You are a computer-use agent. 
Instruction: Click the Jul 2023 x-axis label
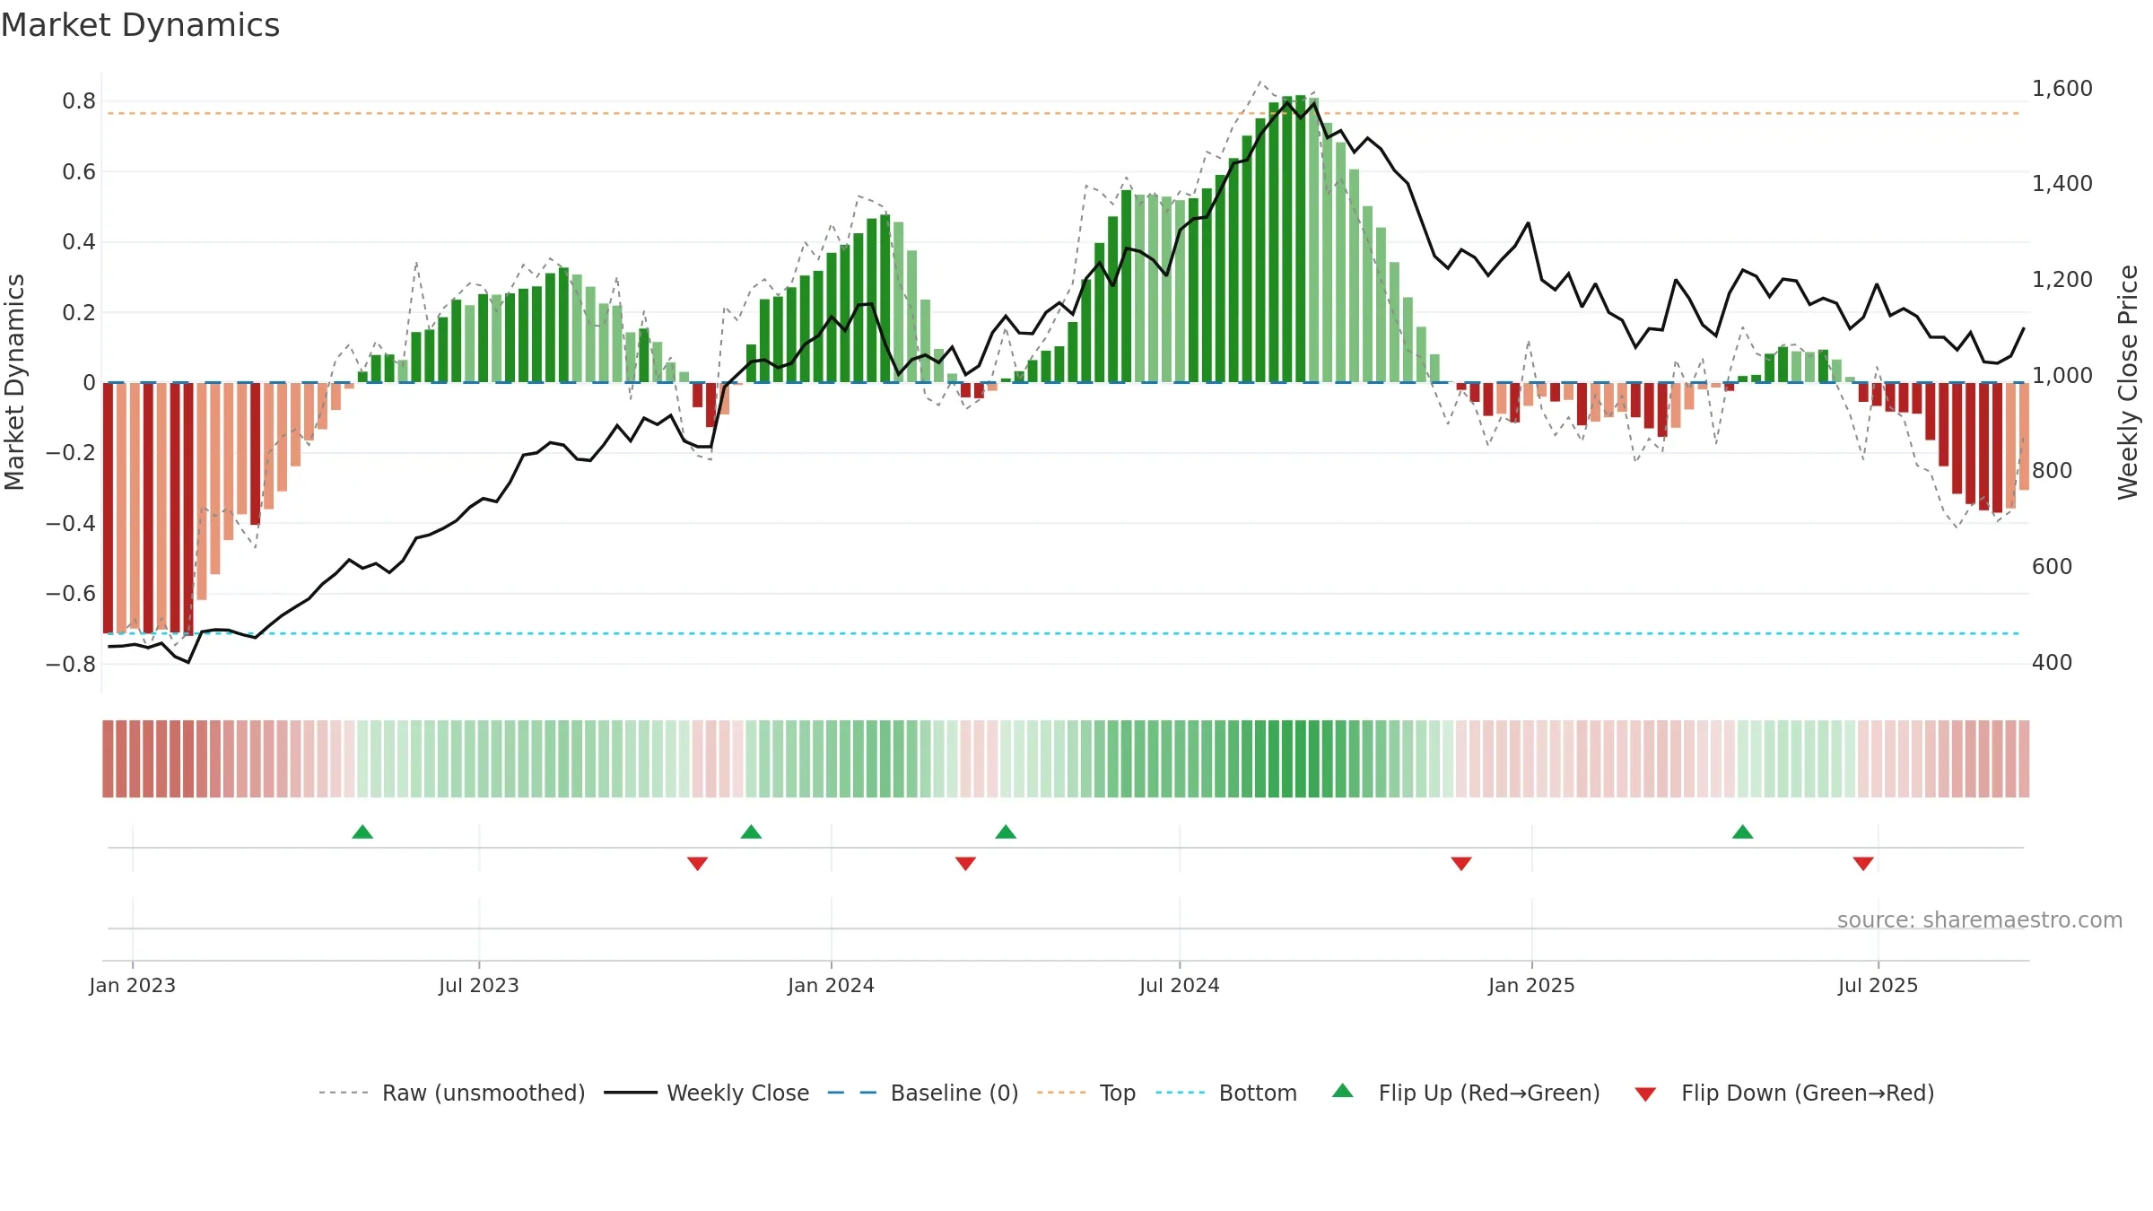click(478, 985)
